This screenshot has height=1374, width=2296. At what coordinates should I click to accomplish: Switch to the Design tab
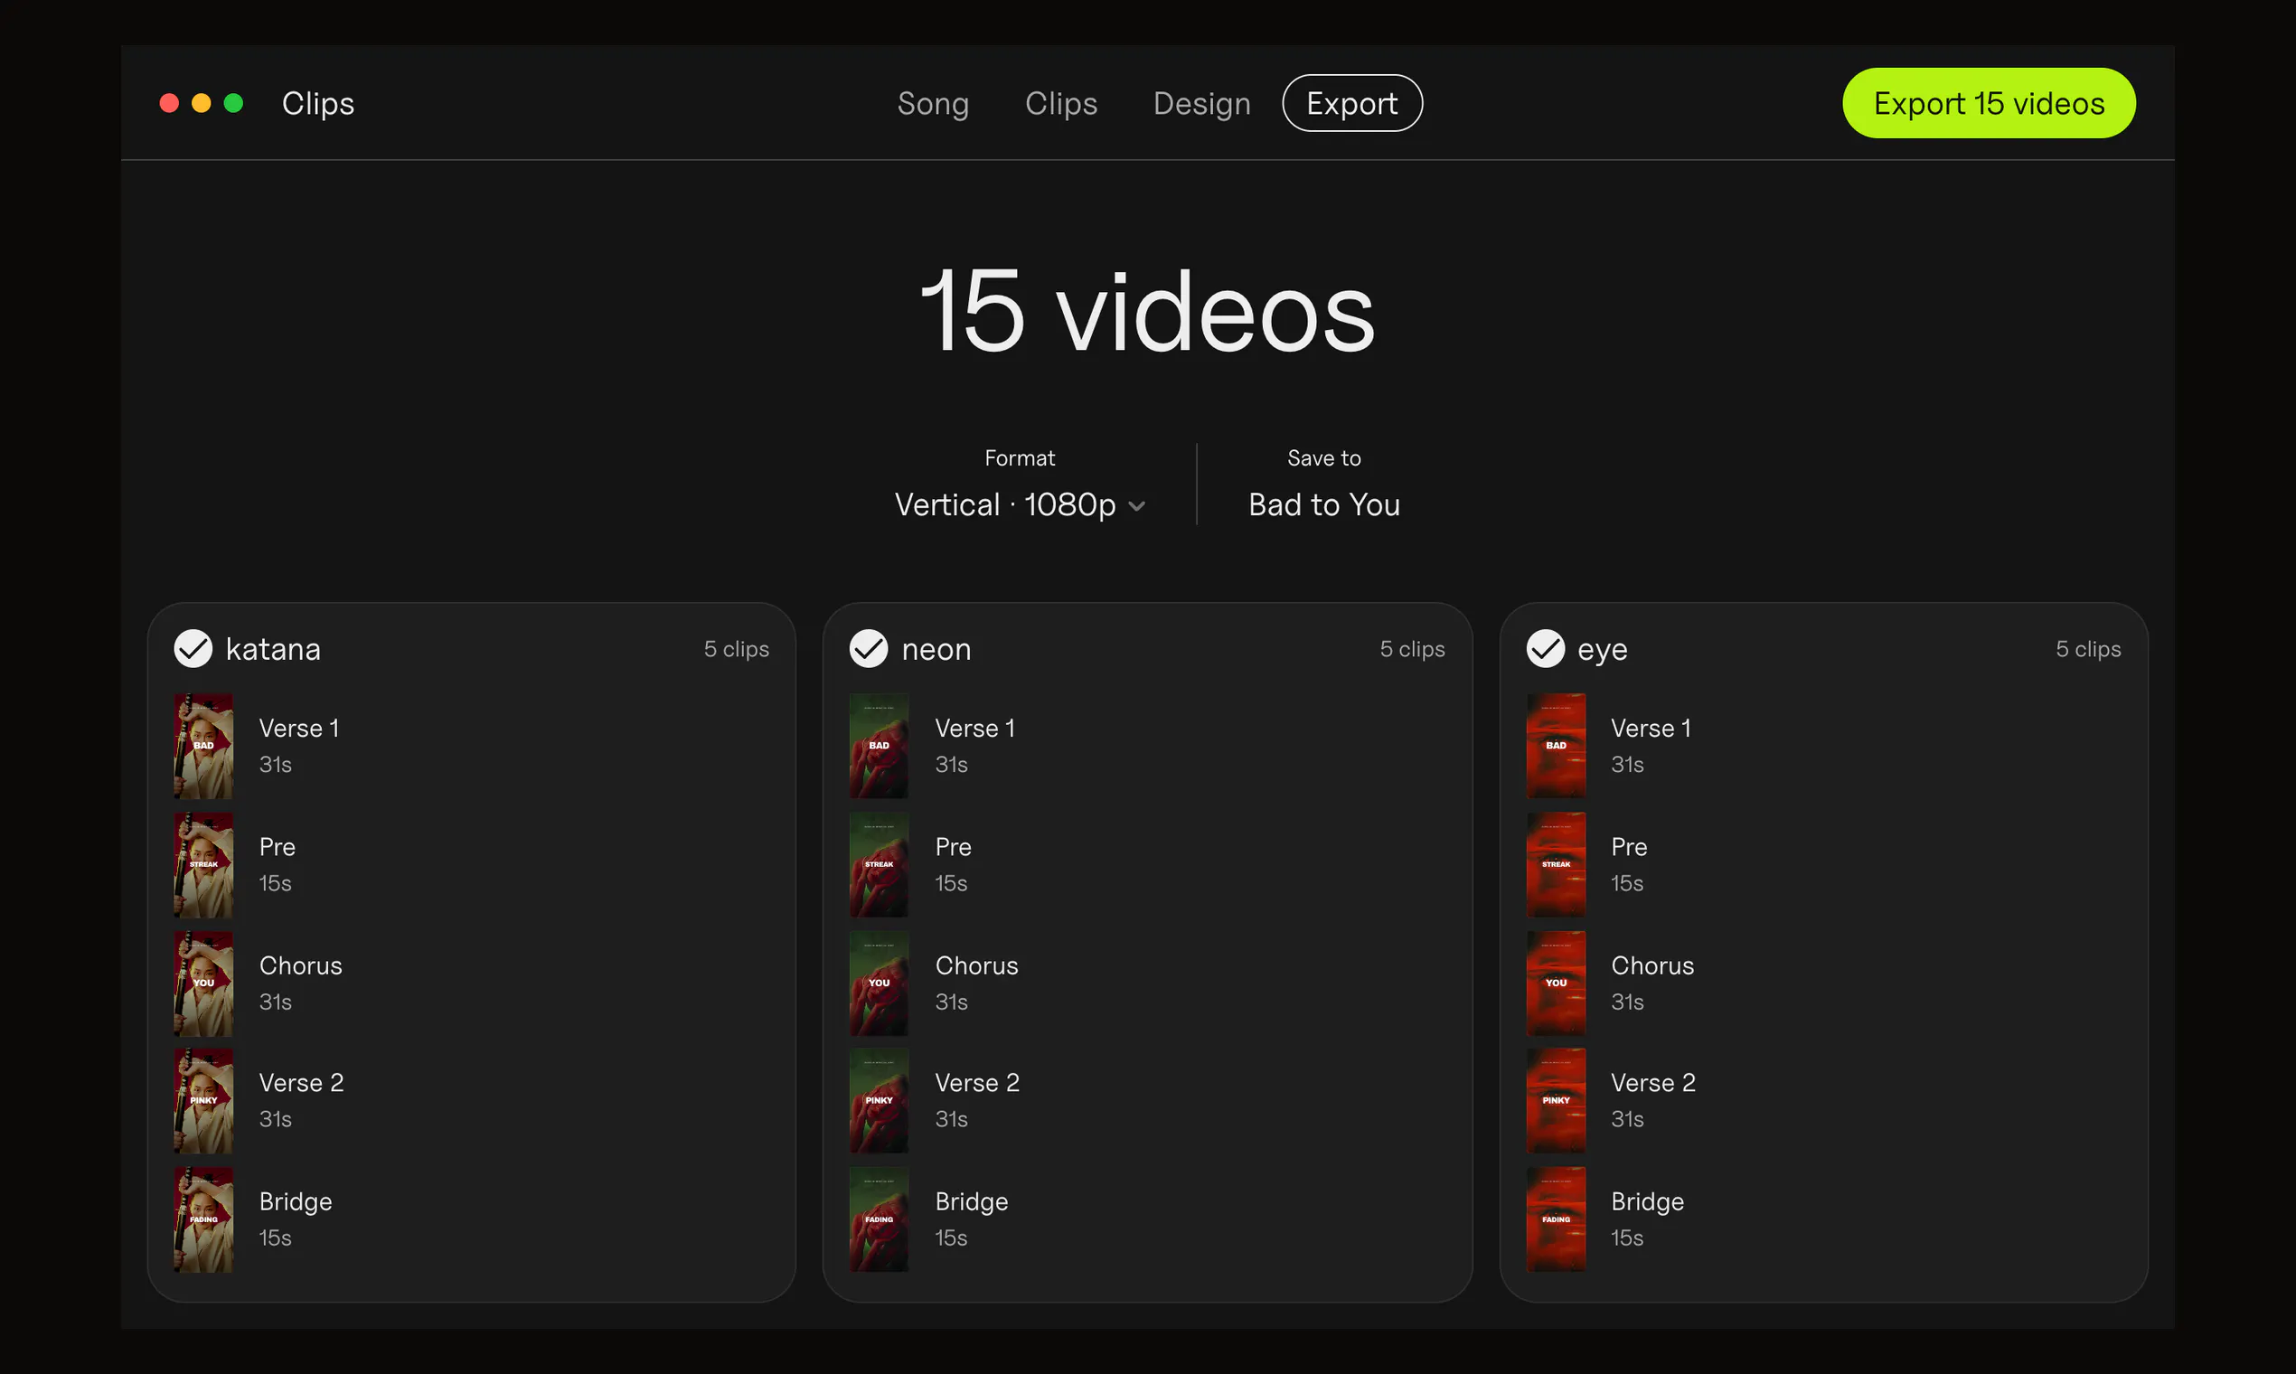[x=1201, y=103]
